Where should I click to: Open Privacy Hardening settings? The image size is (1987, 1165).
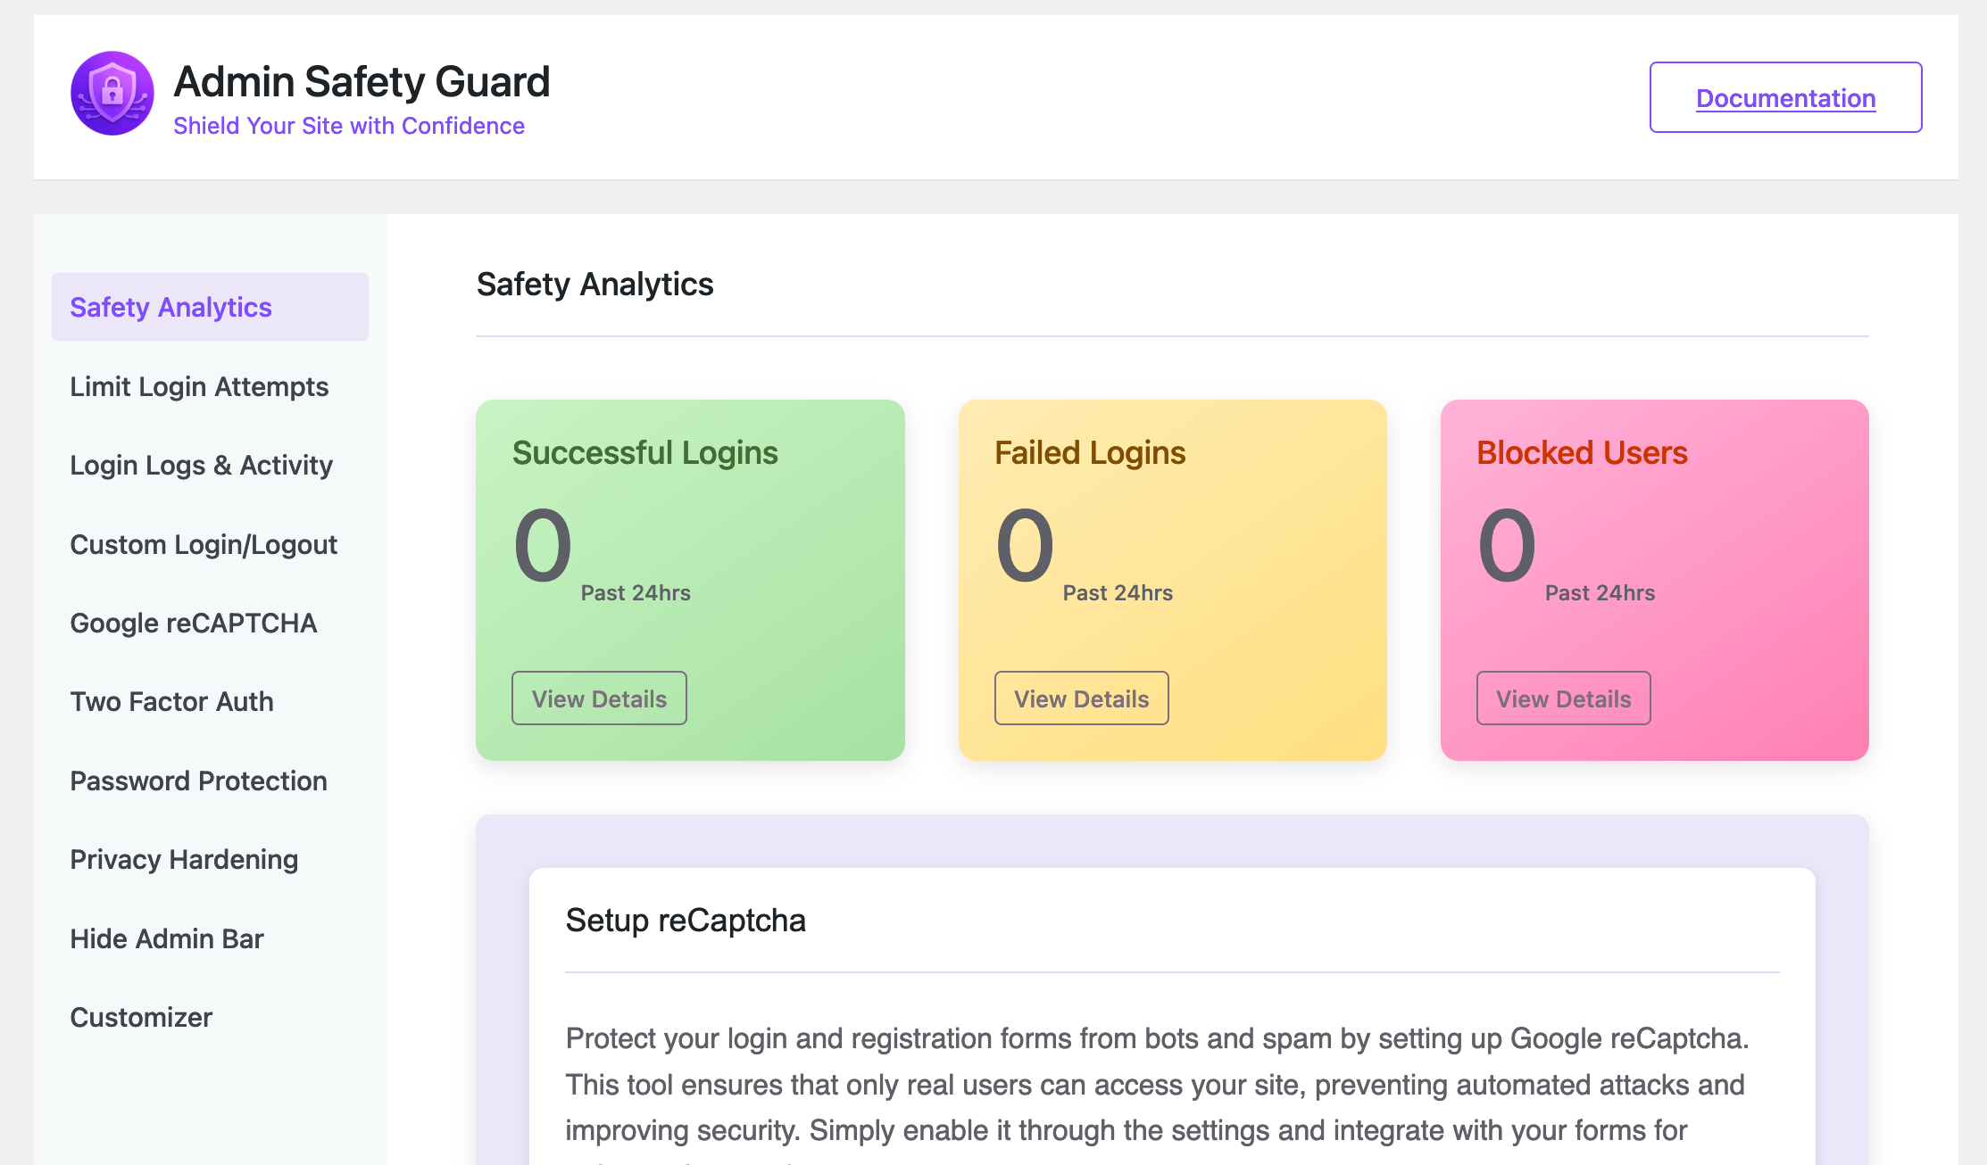(184, 859)
